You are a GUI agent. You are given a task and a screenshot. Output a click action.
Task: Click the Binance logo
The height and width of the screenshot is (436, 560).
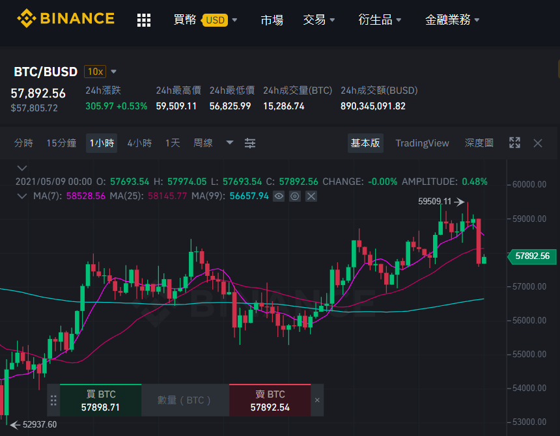(66, 18)
